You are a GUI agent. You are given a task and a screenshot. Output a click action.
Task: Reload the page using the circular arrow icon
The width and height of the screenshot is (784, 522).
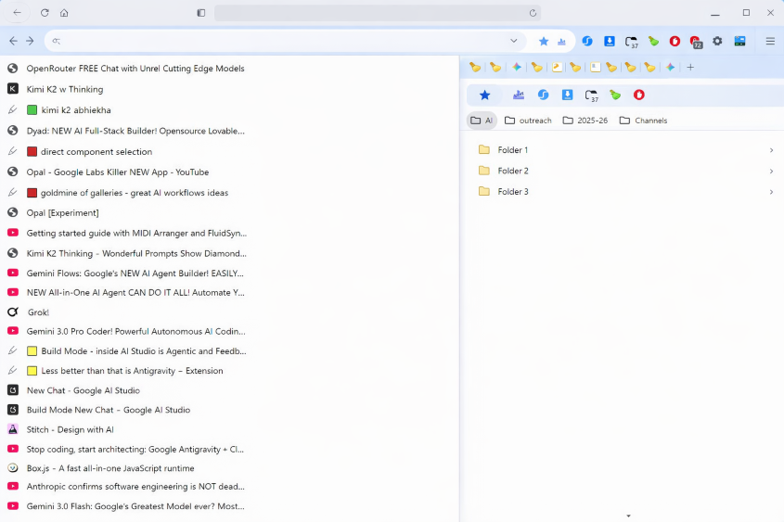tap(45, 13)
